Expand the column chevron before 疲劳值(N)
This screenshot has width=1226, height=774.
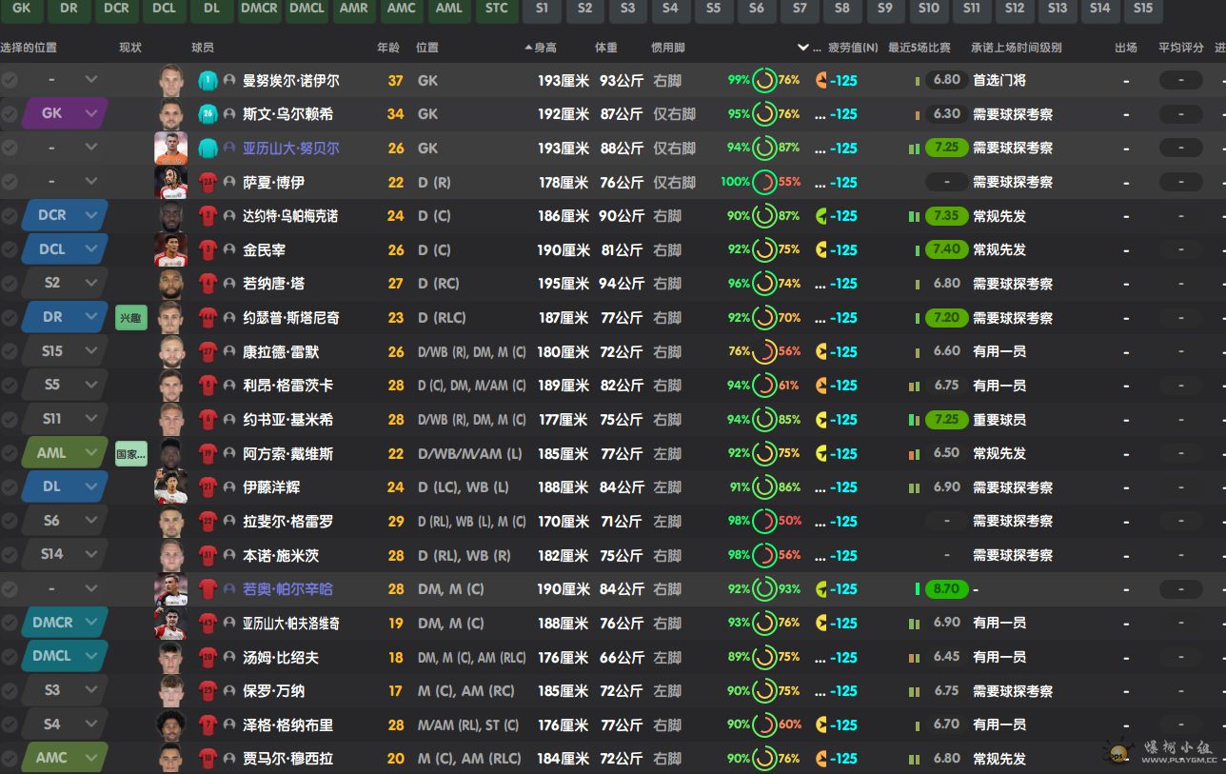click(x=802, y=48)
